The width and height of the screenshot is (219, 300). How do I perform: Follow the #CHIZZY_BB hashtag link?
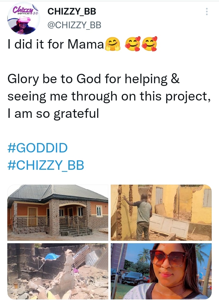click(46, 165)
